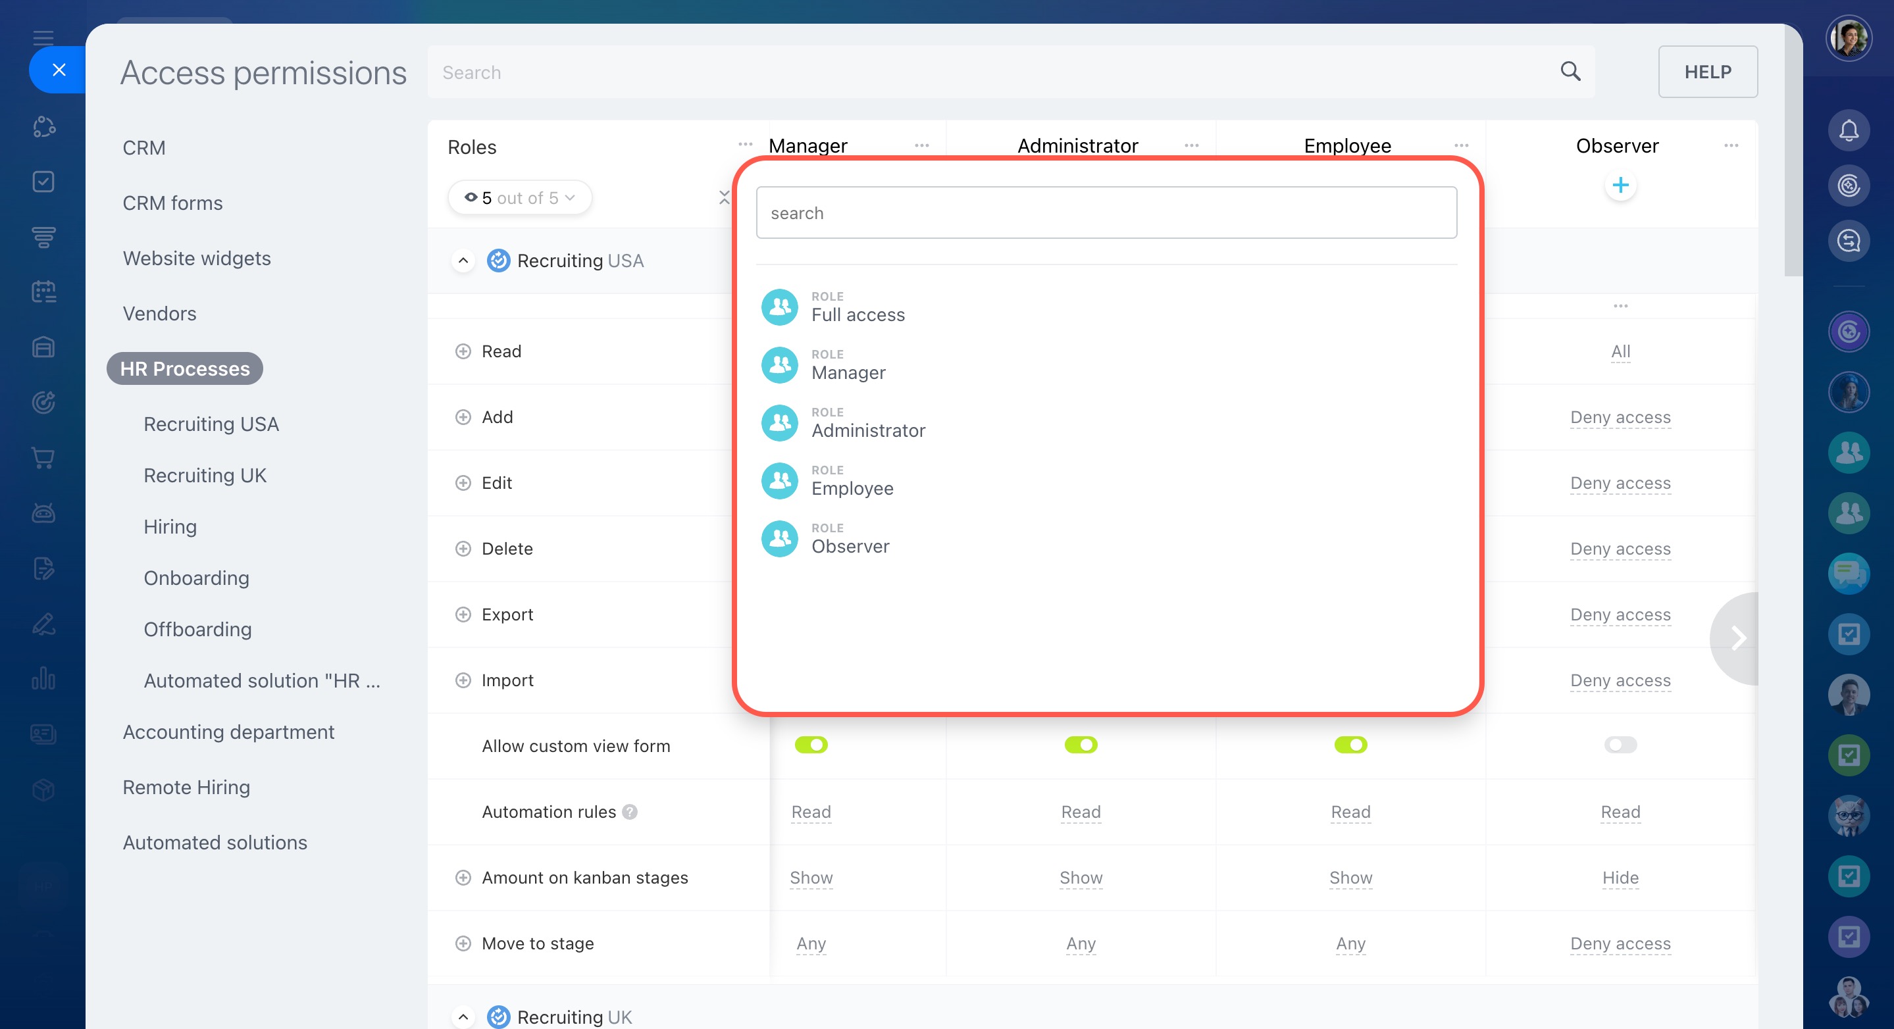Open the 5 out of 5 roles dropdown
Image resolution: width=1894 pixels, height=1029 pixels.
520,198
